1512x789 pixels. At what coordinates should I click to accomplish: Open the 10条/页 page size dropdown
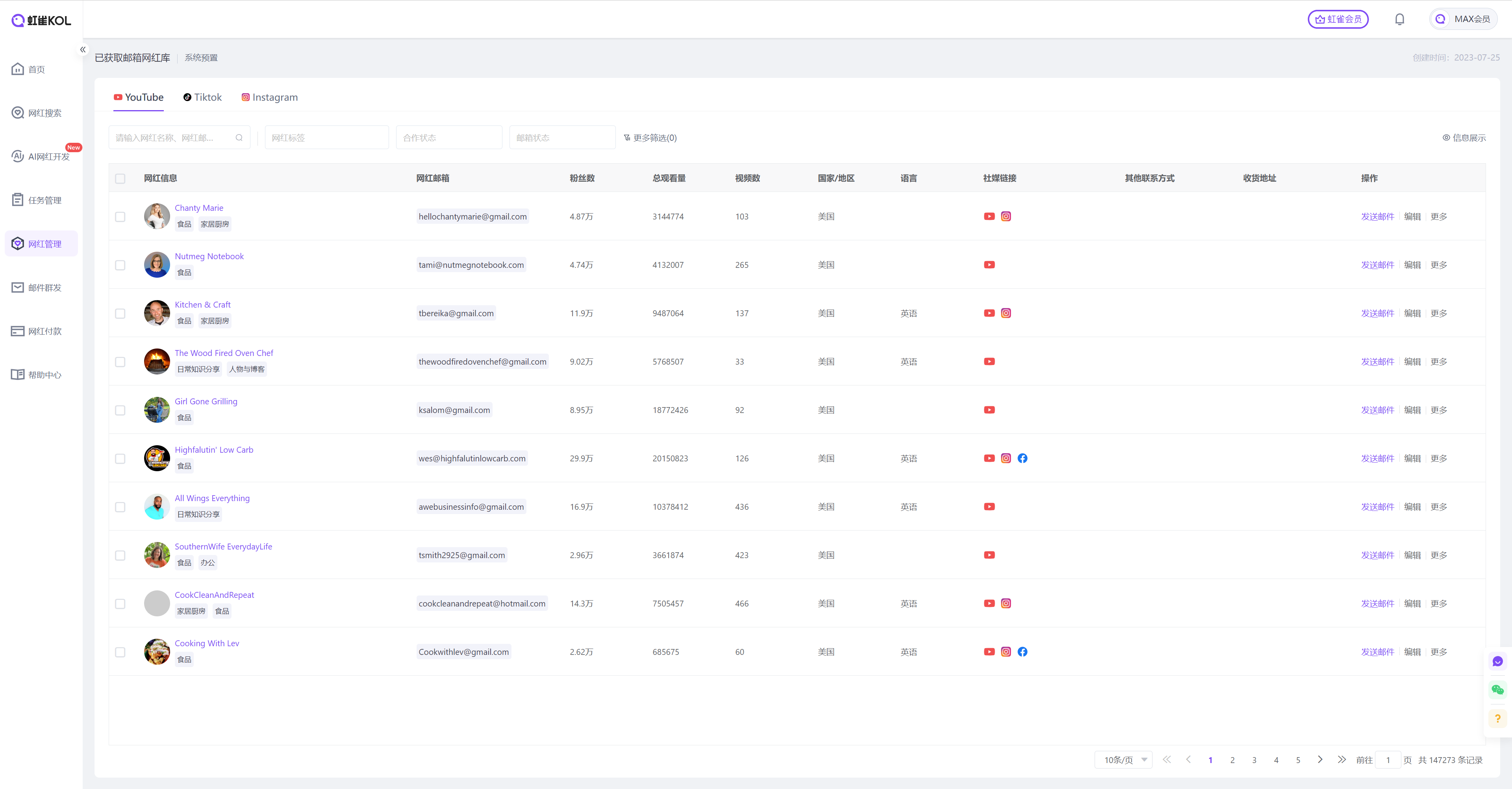coord(1123,760)
